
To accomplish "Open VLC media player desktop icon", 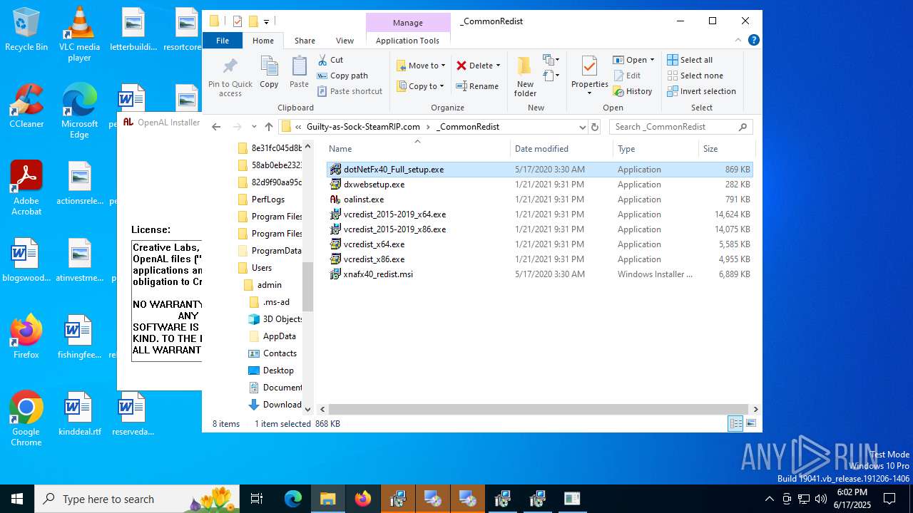I will point(79,34).
